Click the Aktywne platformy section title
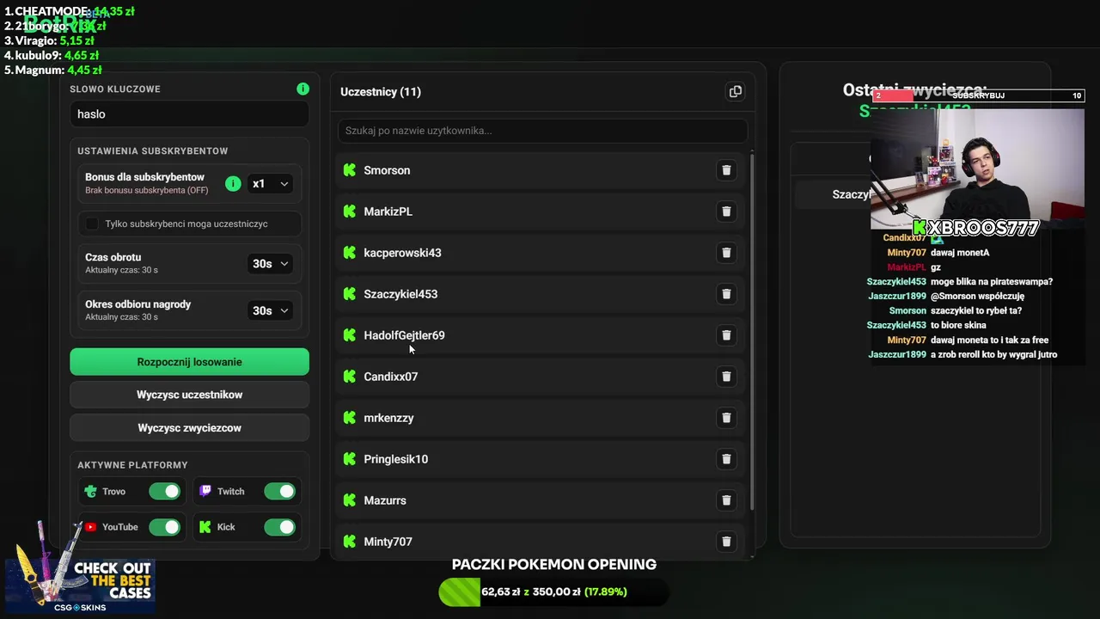1100x619 pixels. point(132,465)
